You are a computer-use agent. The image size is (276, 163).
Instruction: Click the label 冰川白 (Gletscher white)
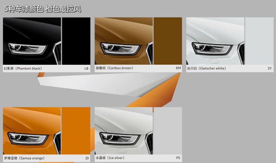pyautogui.click(x=206, y=68)
